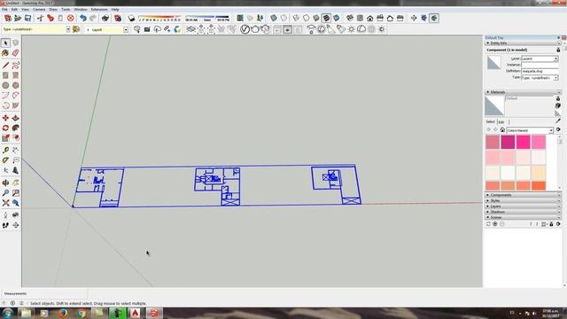Image resolution: width=567 pixels, height=319 pixels.
Task: Choose the Orbit tool
Action: point(5,183)
